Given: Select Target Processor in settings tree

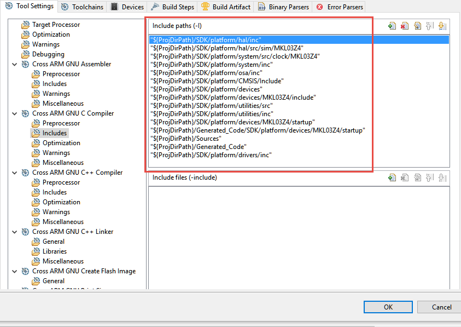Looking at the screenshot, I should (x=56, y=25).
